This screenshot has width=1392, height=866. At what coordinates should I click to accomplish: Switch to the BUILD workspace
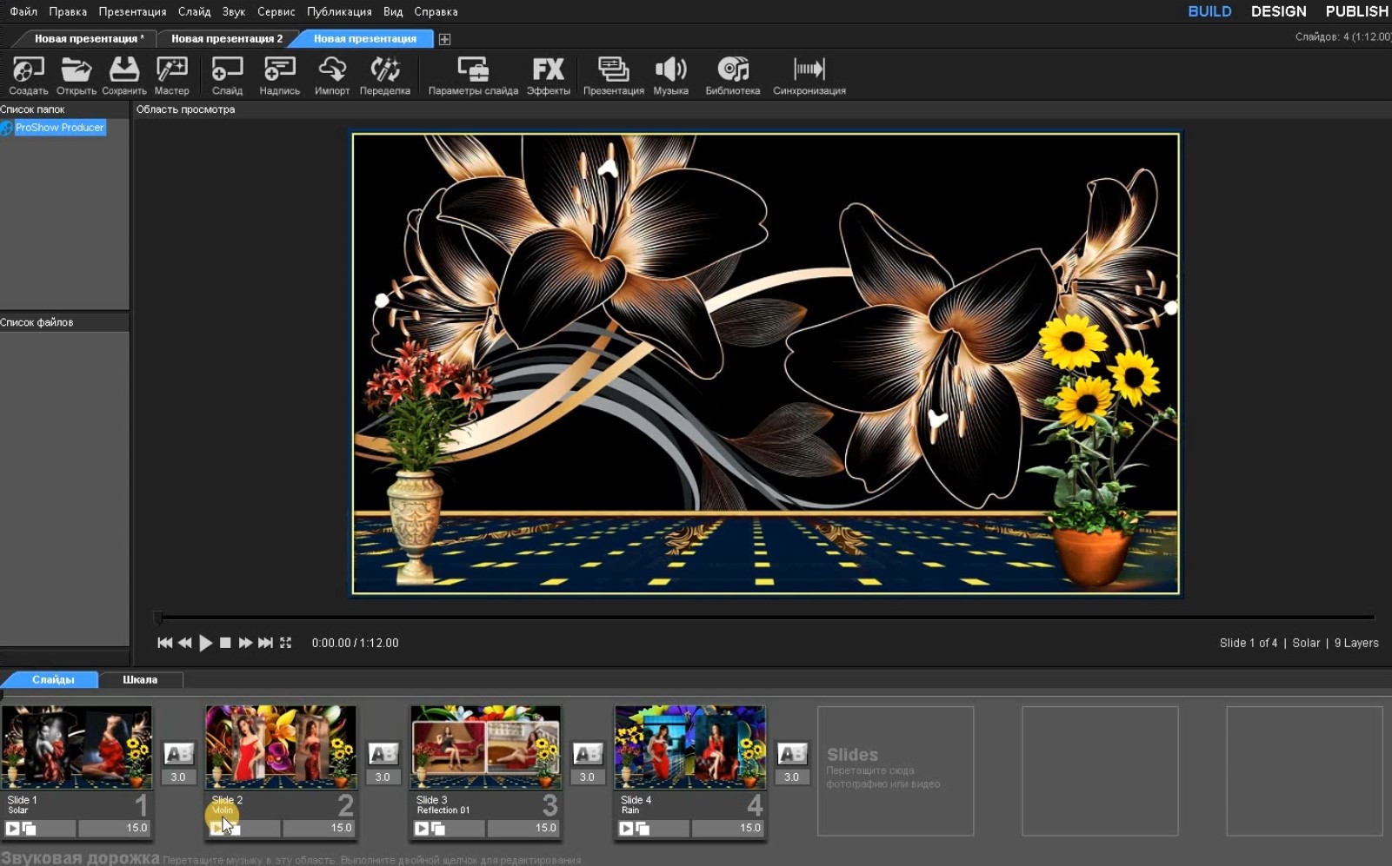(1209, 11)
